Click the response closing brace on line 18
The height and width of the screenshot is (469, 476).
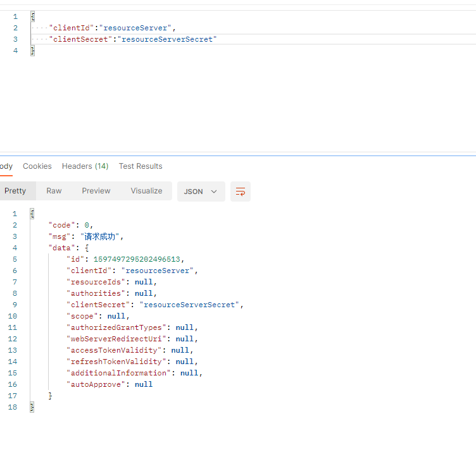point(32,407)
